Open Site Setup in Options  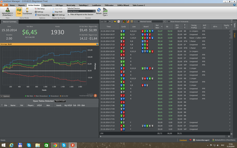(40, 9)
